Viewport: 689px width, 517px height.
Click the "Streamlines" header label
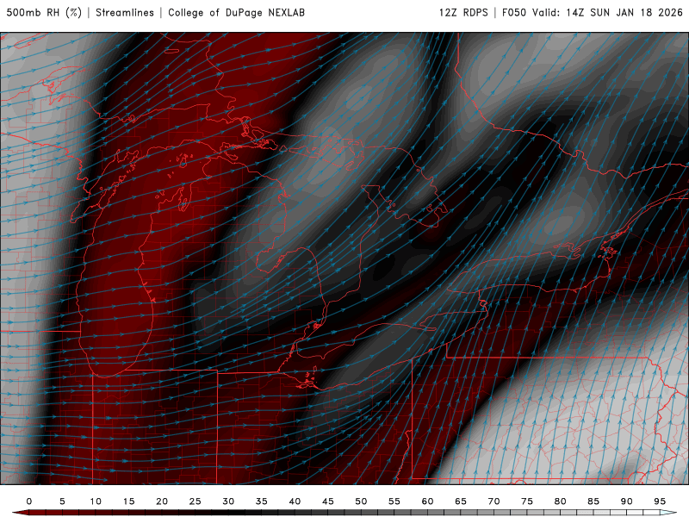[125, 12]
